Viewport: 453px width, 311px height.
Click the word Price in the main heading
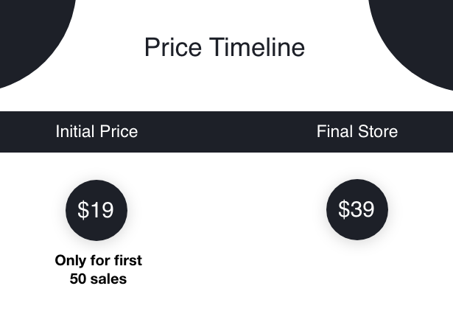pos(173,47)
